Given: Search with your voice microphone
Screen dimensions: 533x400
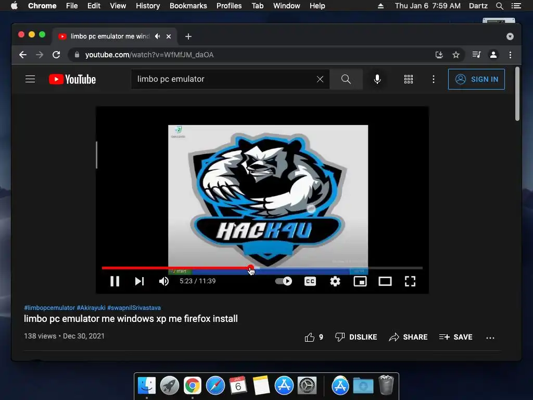Looking at the screenshot, I should tap(377, 79).
